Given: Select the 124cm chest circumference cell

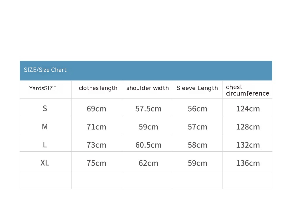Looking at the screenshot, I should coord(248,109).
